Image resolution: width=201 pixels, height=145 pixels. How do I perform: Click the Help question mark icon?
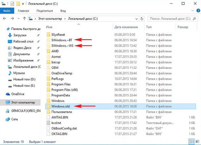pyautogui.click(x=197, y=11)
